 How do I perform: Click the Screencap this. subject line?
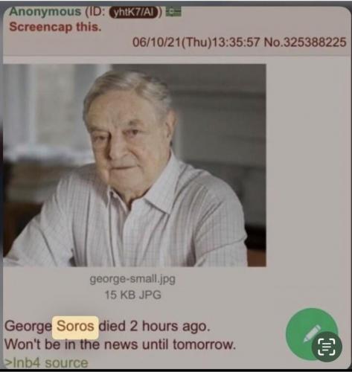(55, 27)
